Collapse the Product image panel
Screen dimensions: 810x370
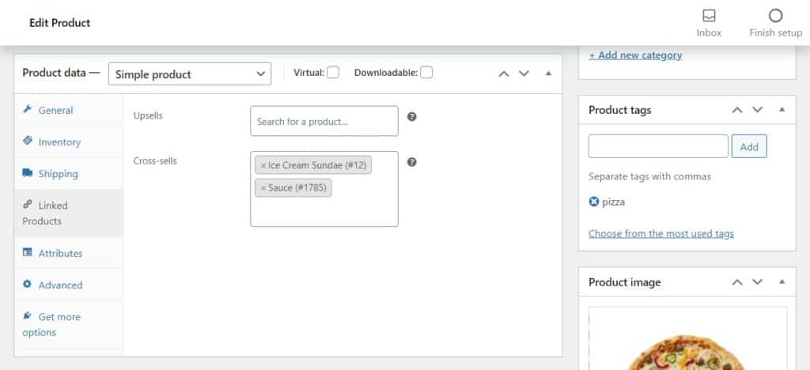point(782,282)
